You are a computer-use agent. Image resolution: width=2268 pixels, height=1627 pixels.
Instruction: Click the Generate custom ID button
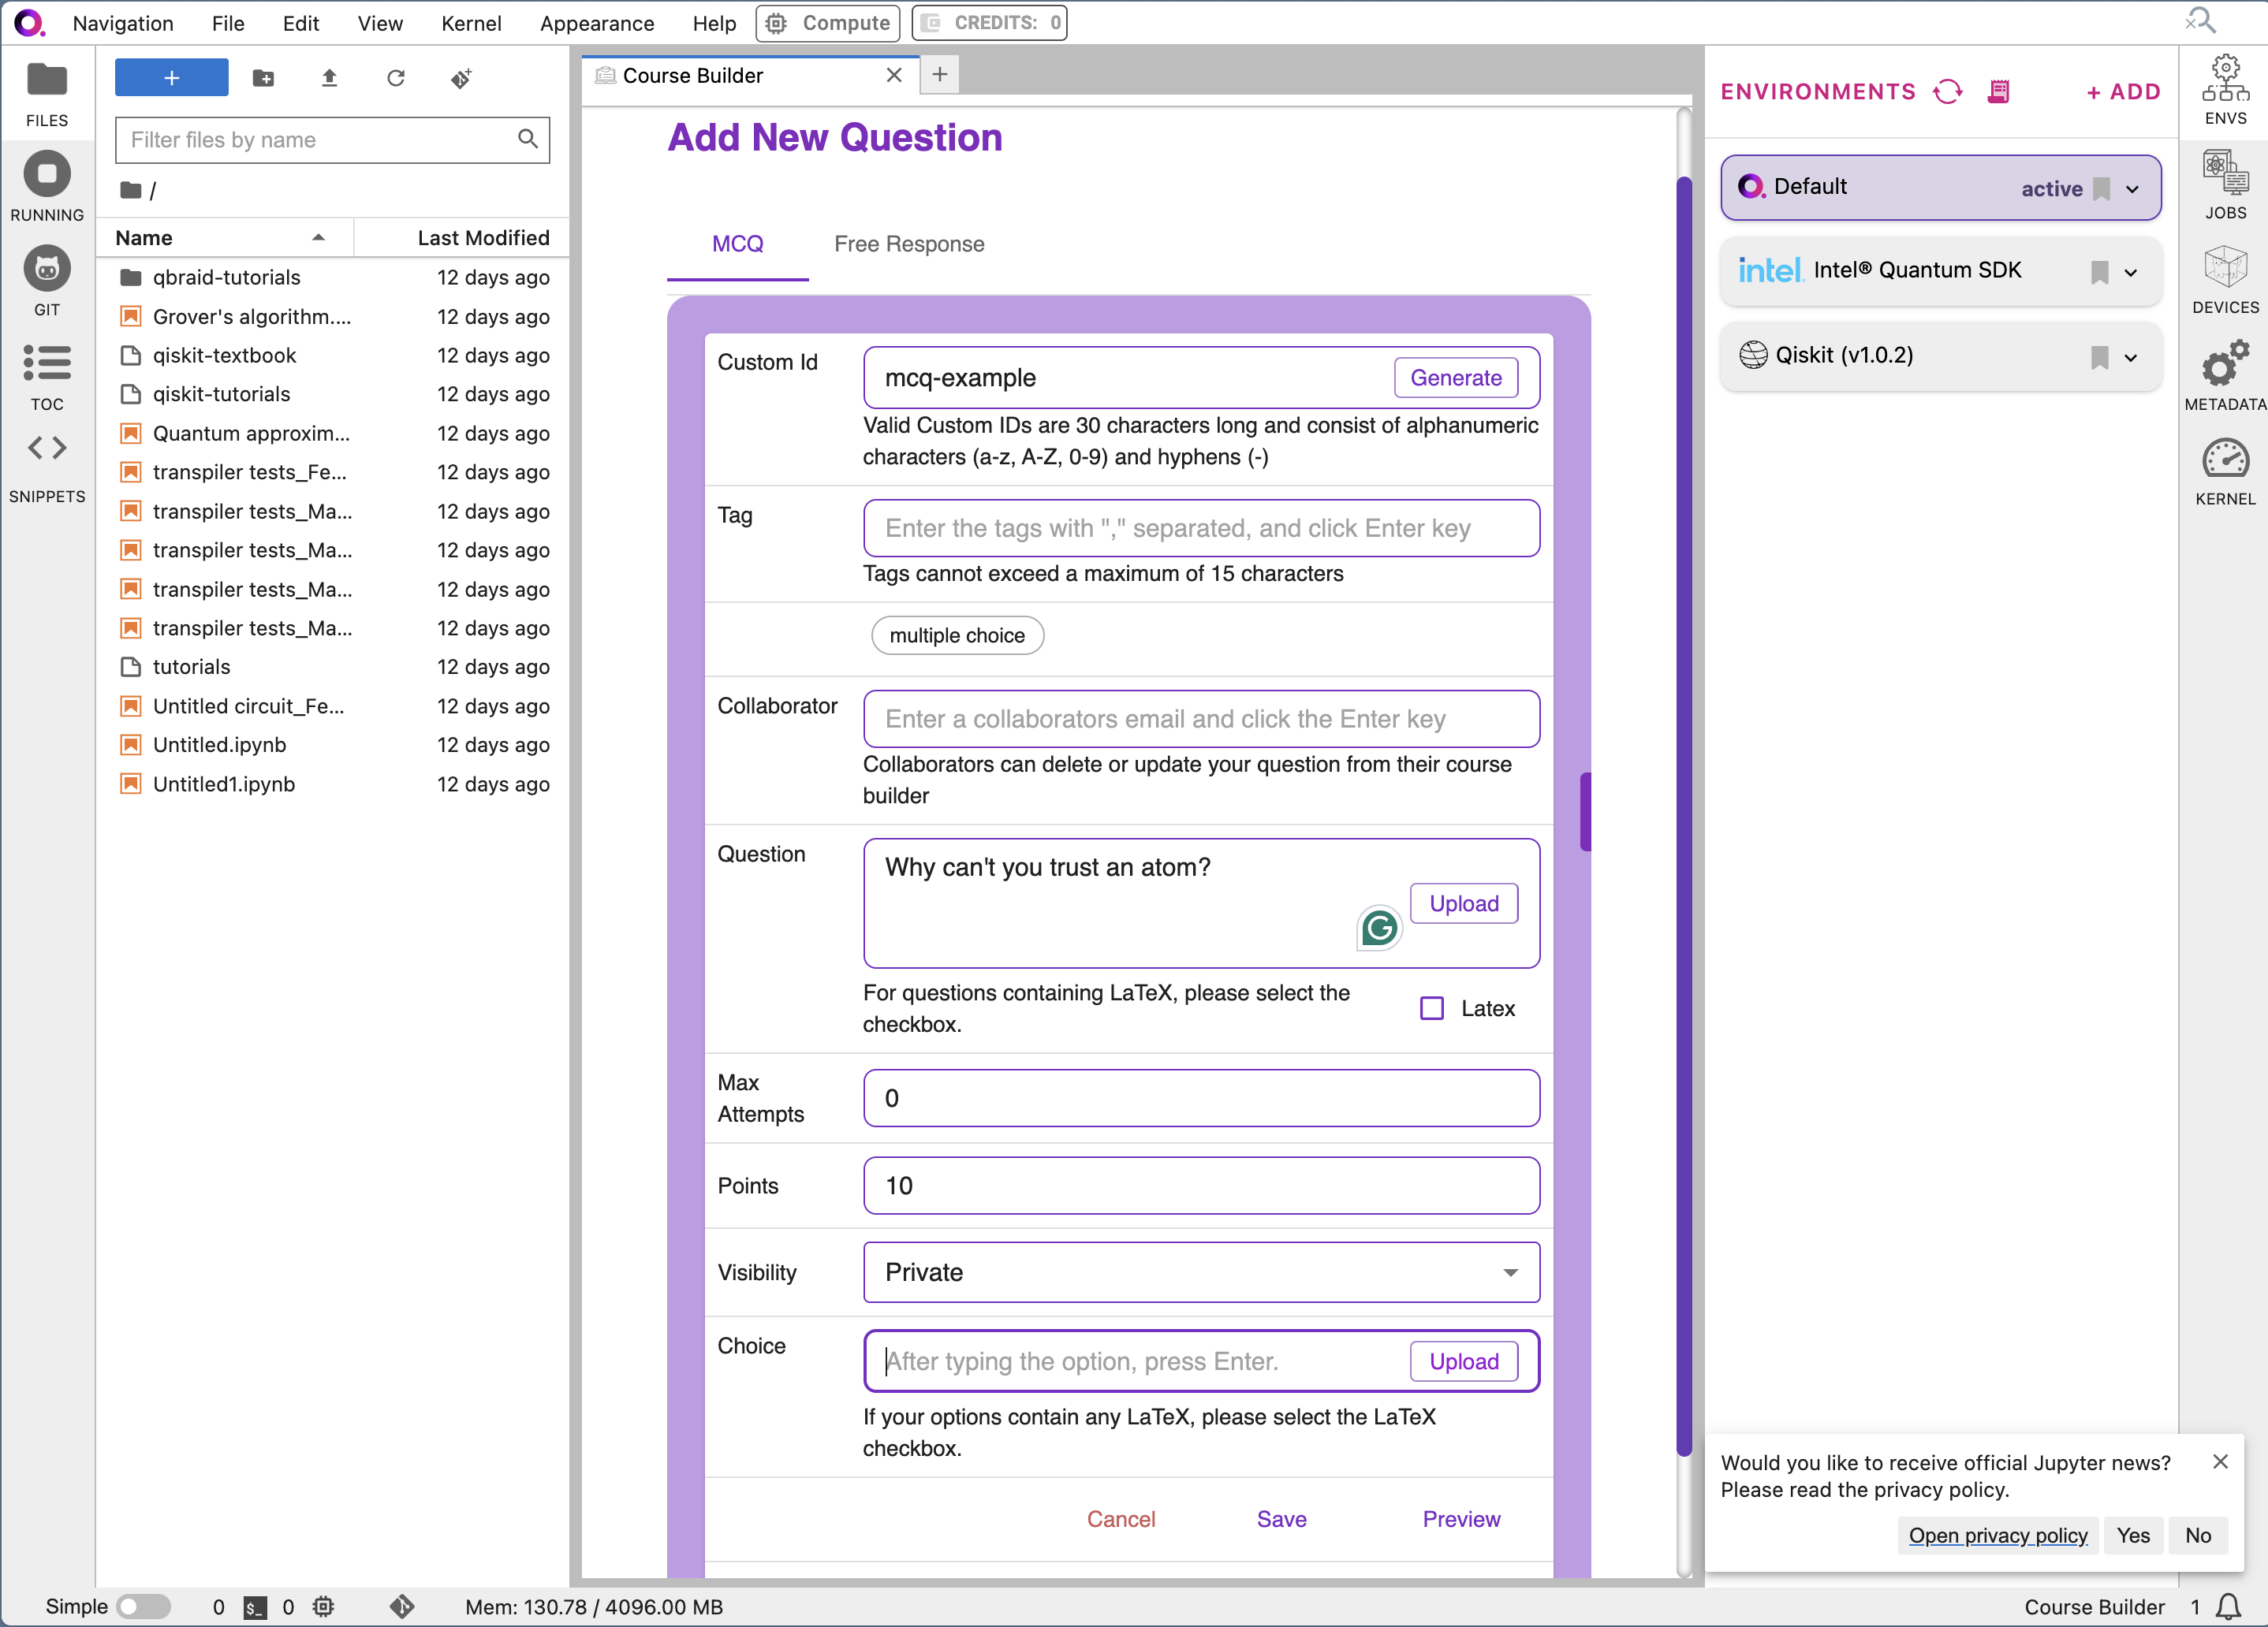pos(1455,378)
